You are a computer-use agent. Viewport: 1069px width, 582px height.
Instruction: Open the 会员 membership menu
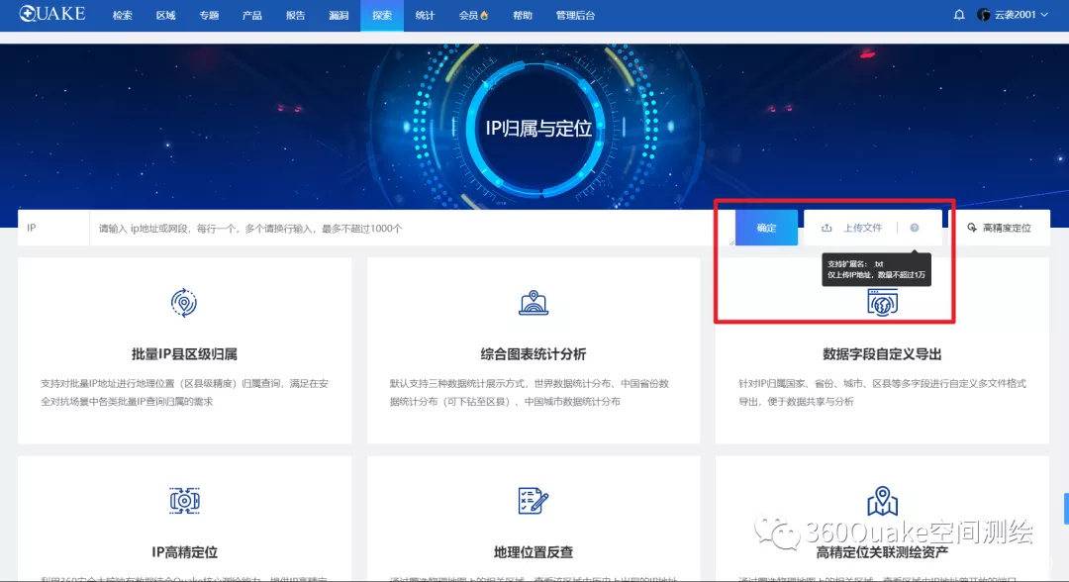[x=473, y=16]
